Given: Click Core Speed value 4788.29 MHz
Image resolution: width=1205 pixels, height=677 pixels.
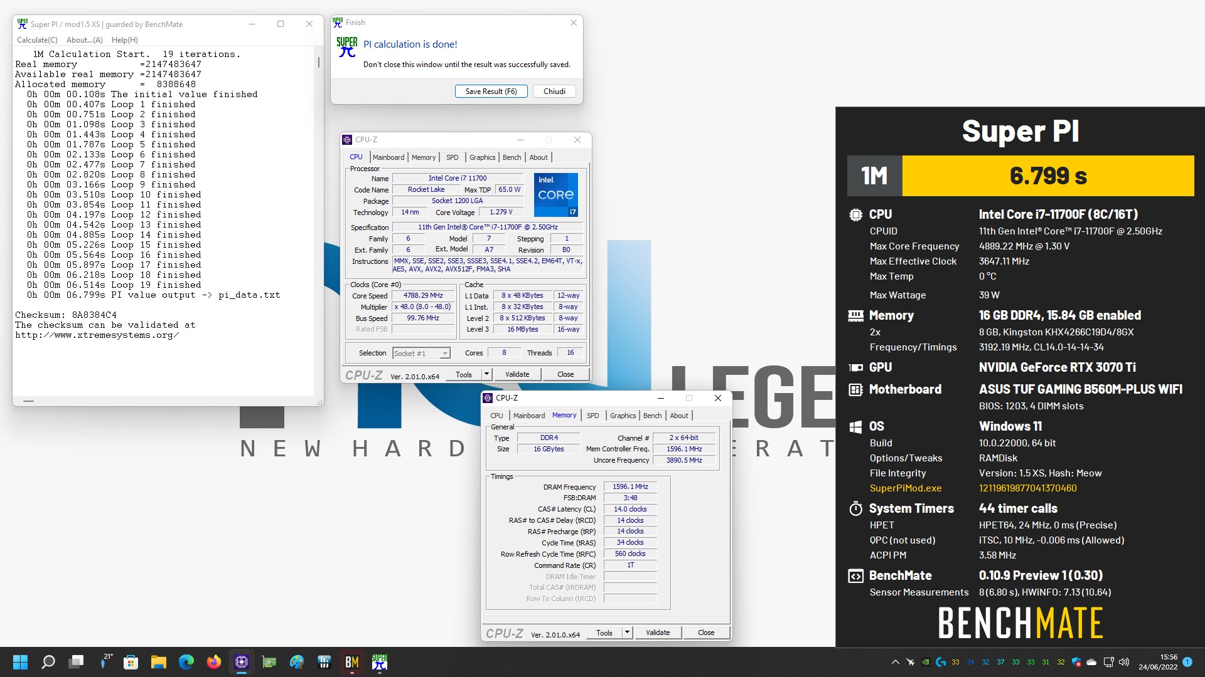Looking at the screenshot, I should click(423, 295).
